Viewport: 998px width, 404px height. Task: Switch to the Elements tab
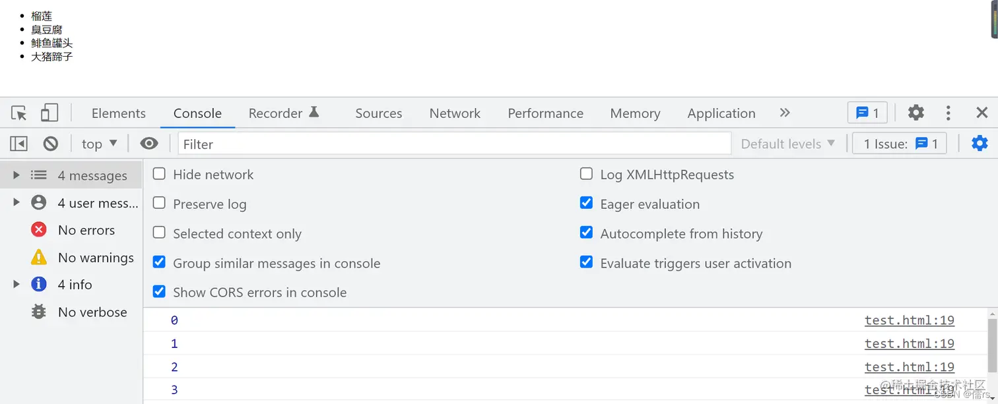pyautogui.click(x=118, y=113)
